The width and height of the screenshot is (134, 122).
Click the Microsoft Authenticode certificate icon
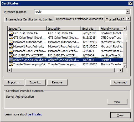[x=11, y=42]
